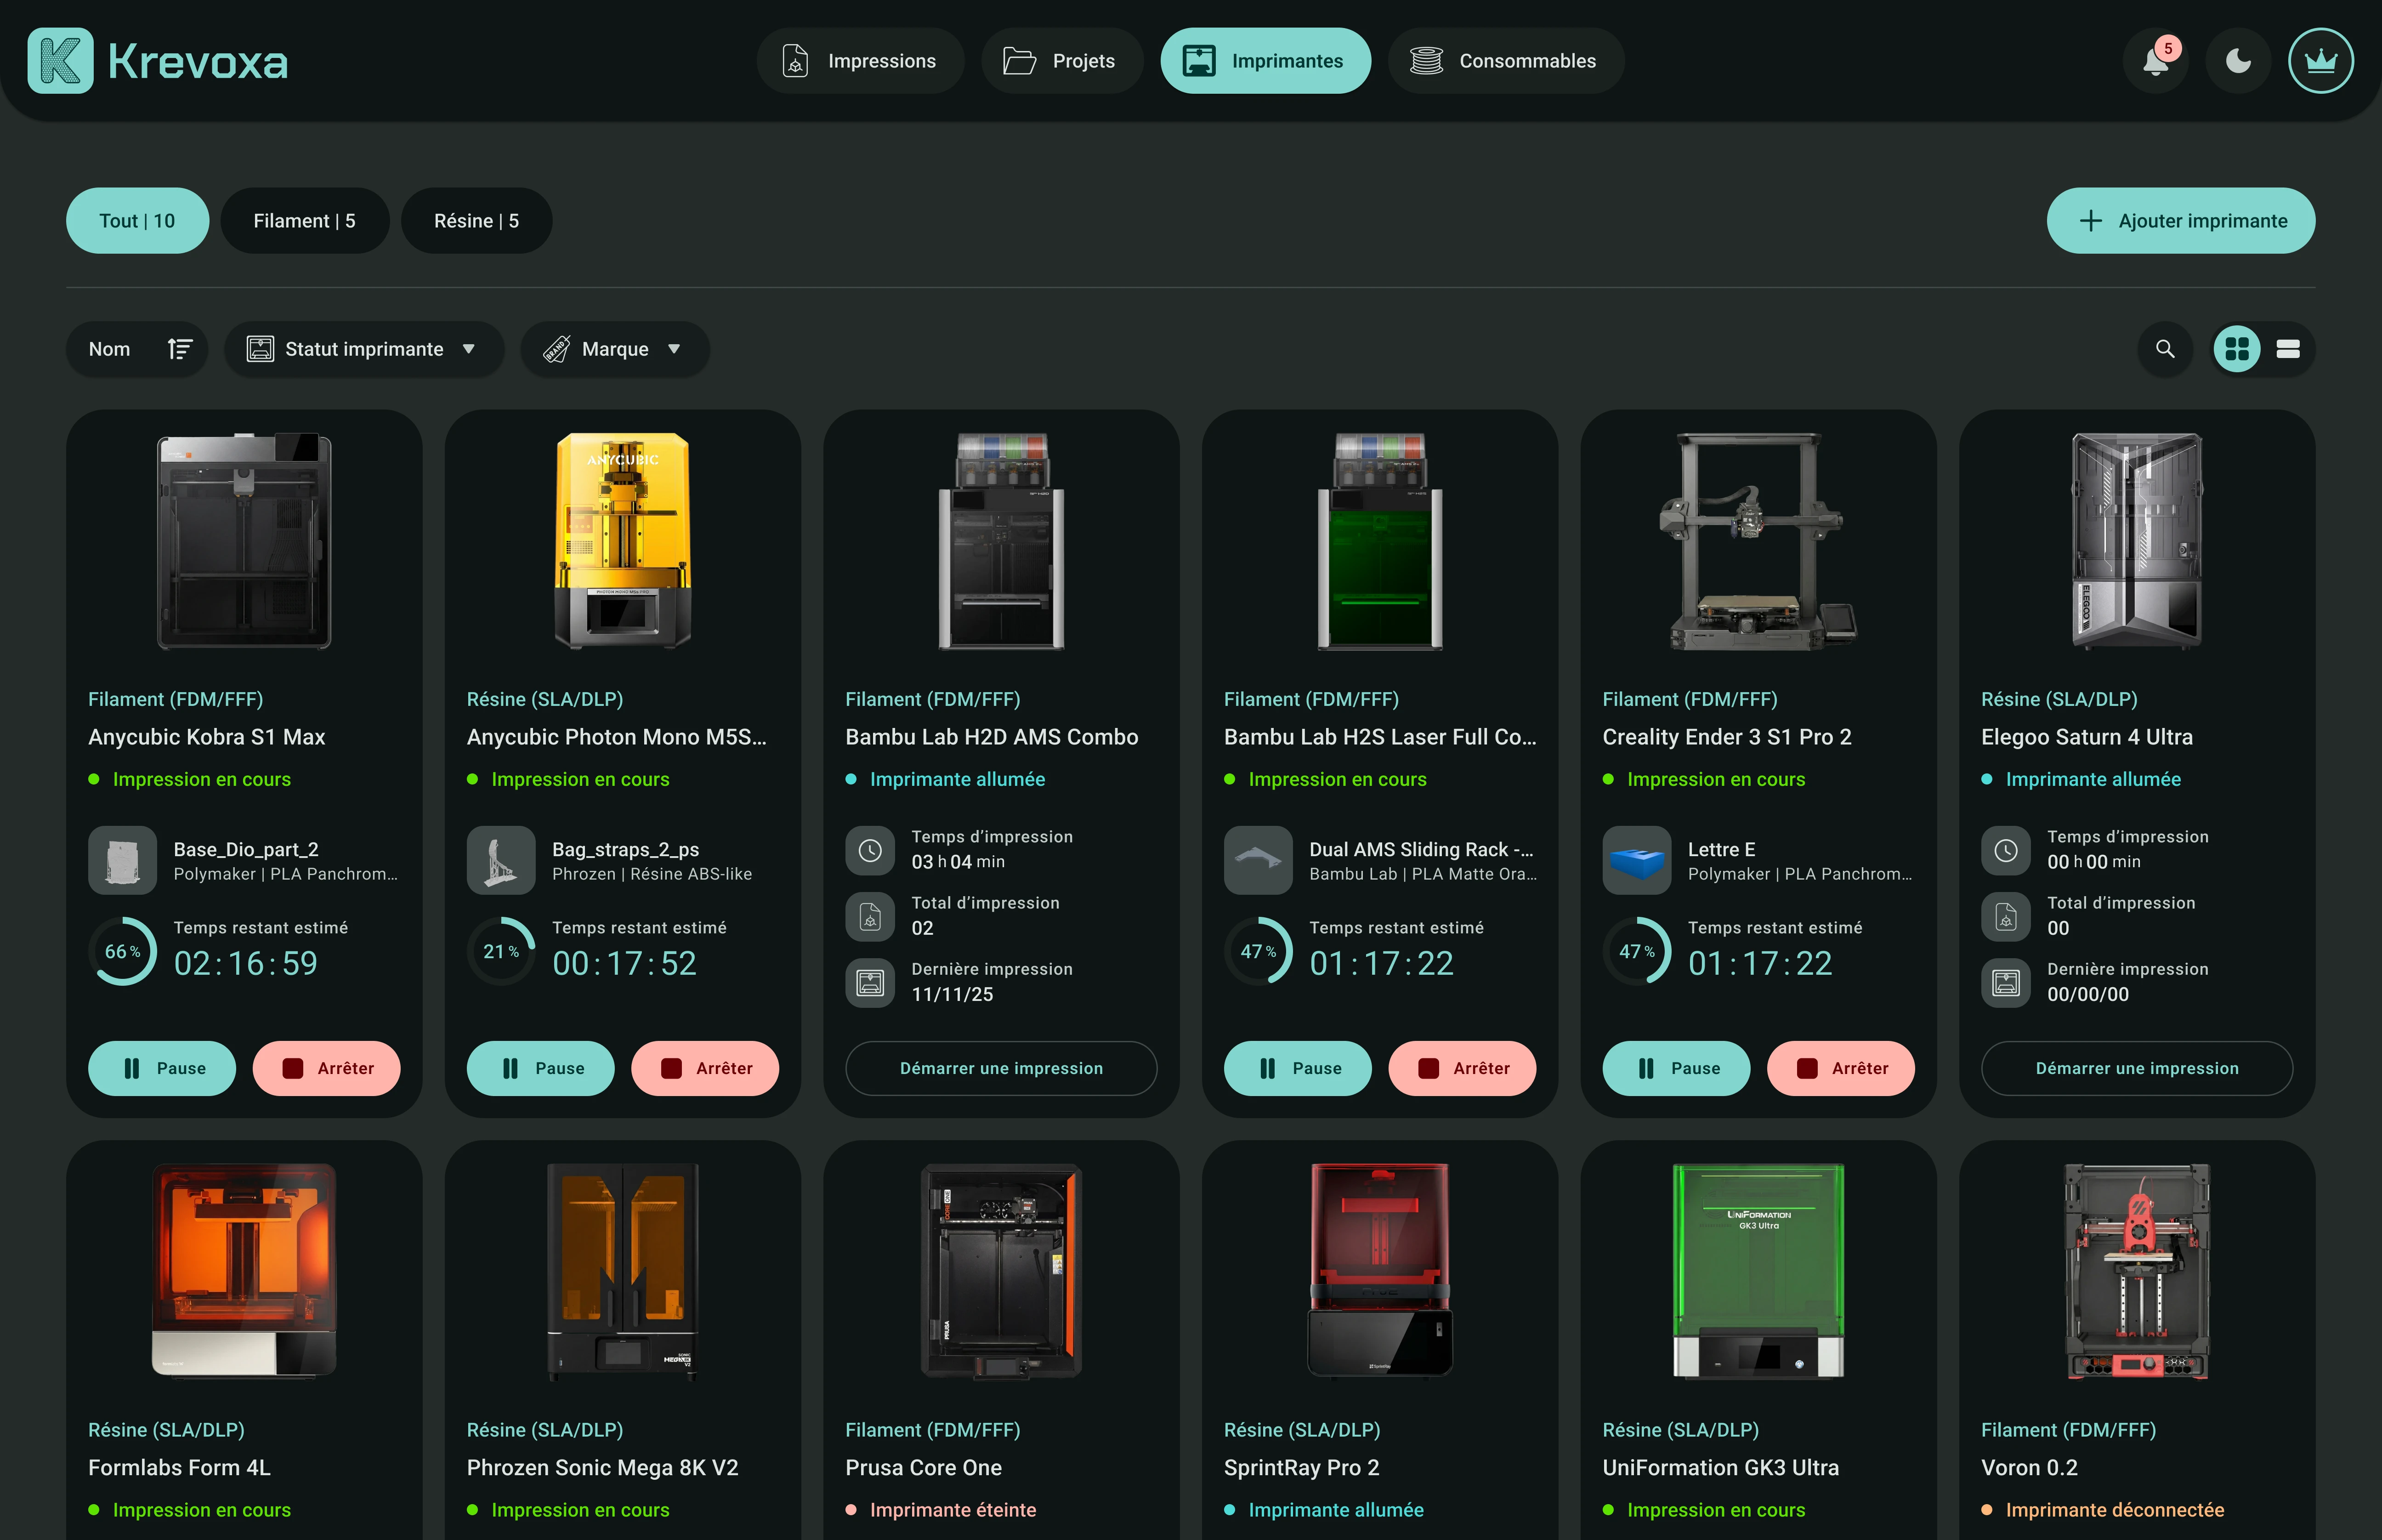Switch to list view

[2288, 349]
